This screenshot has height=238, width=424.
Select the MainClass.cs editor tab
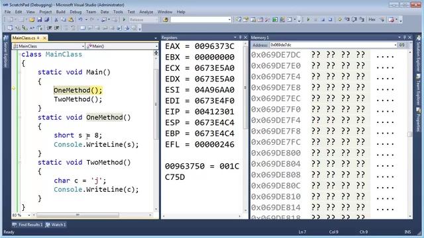[24, 38]
